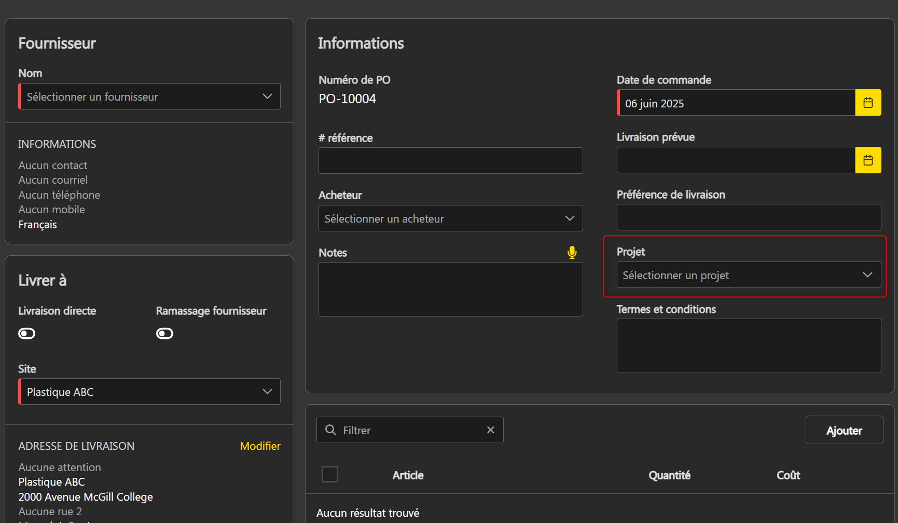Viewport: 898px width, 523px height.
Task: Focus the Notes text area
Action: pos(450,290)
